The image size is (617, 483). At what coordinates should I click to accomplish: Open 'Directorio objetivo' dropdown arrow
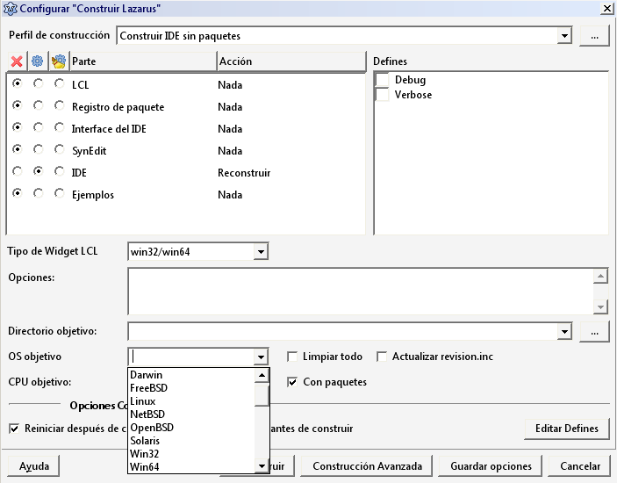564,331
